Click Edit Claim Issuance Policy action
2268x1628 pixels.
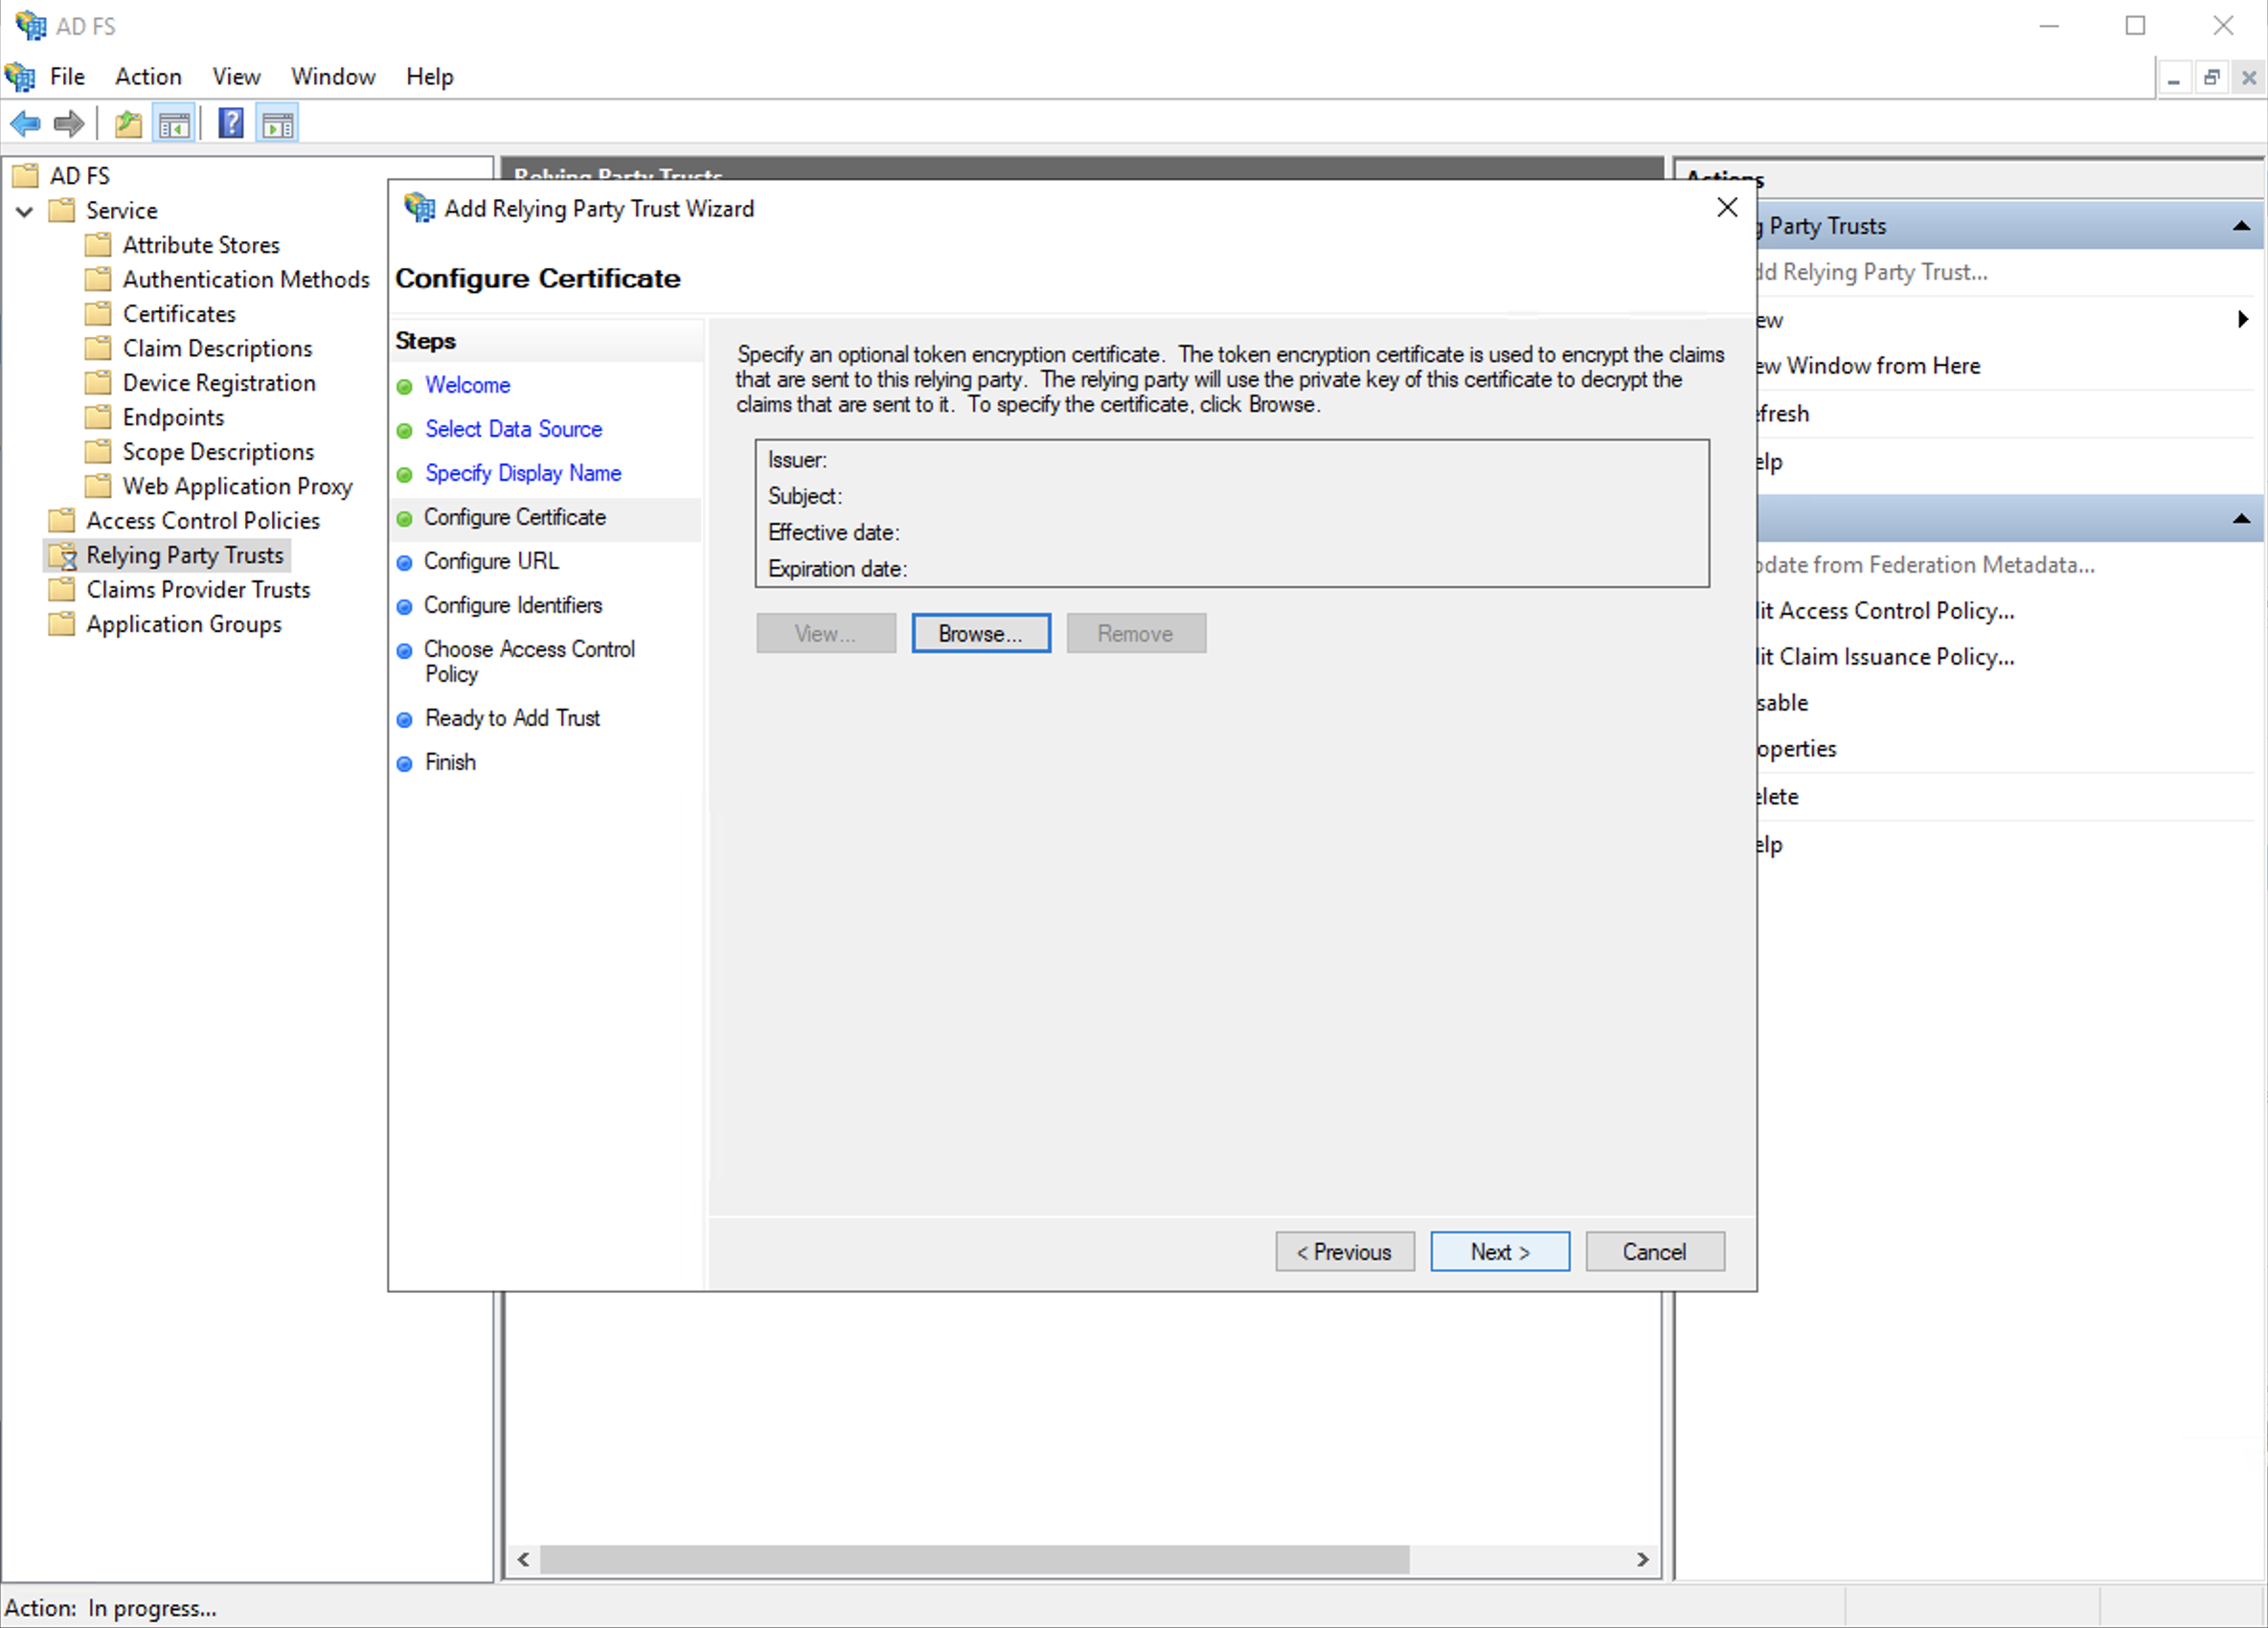tap(1887, 657)
